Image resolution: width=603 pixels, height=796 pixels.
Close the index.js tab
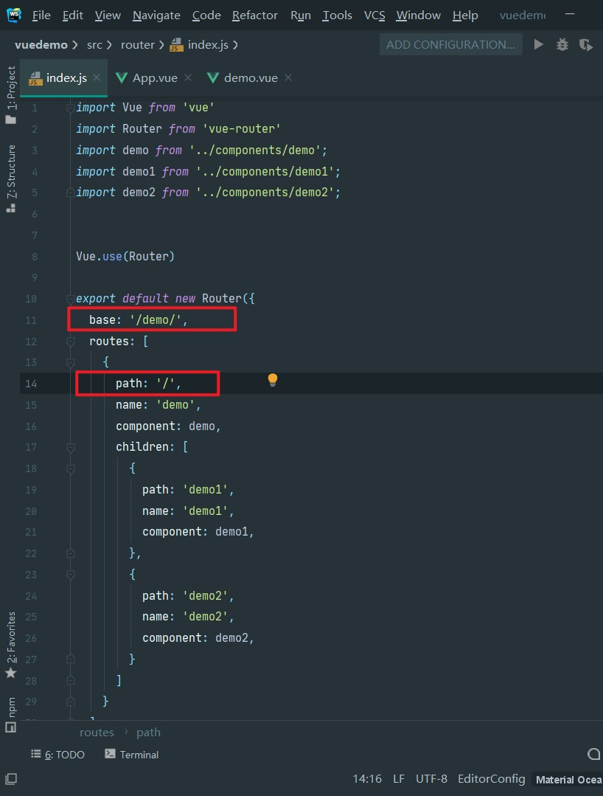click(97, 77)
